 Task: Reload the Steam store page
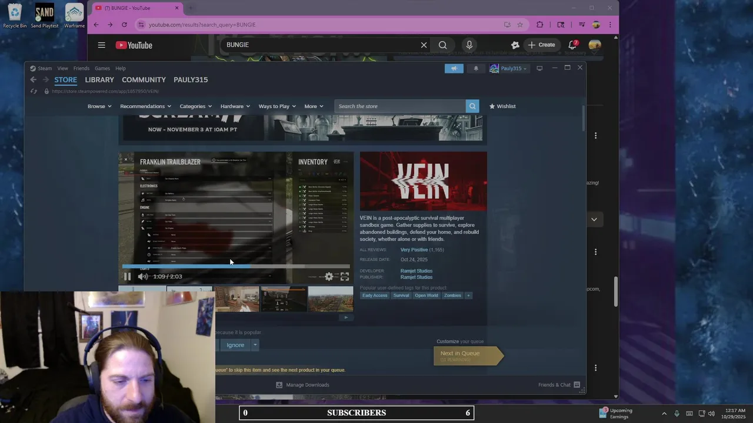tap(34, 91)
